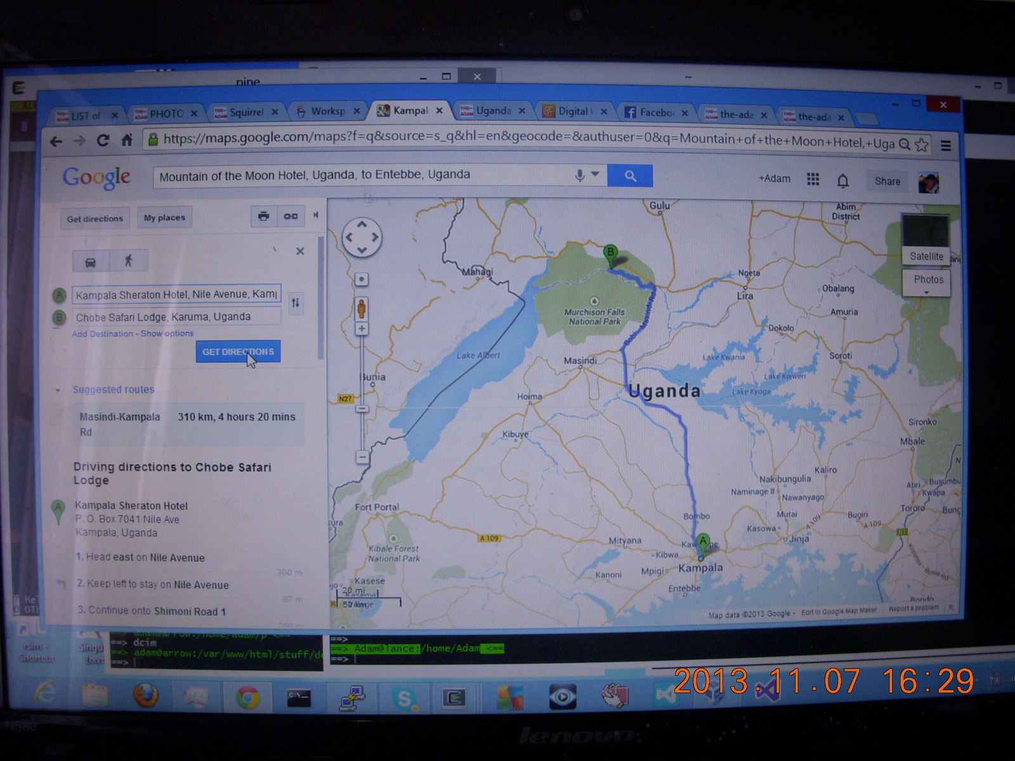
Task: Switch map to Satellite view
Action: pyautogui.click(x=926, y=256)
